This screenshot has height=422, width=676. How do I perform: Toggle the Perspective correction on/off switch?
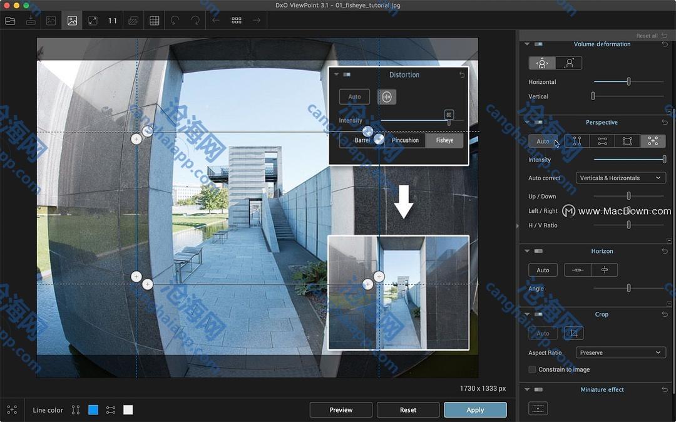(x=538, y=122)
